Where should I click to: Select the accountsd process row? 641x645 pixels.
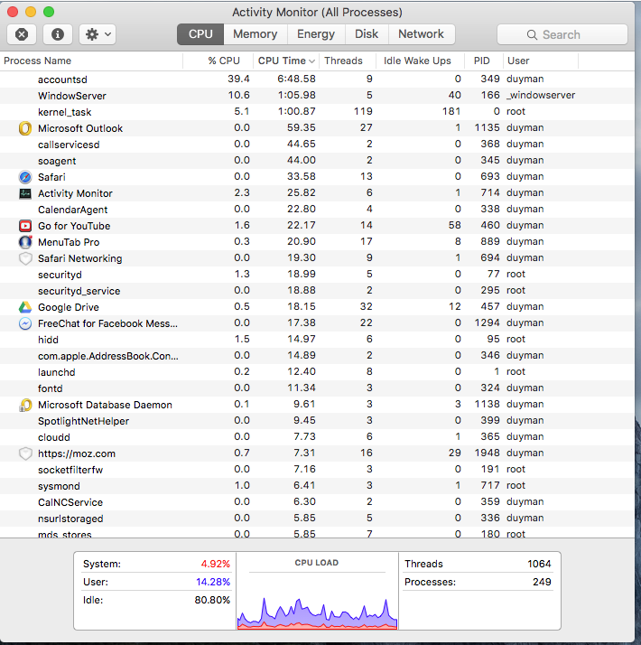(317, 79)
